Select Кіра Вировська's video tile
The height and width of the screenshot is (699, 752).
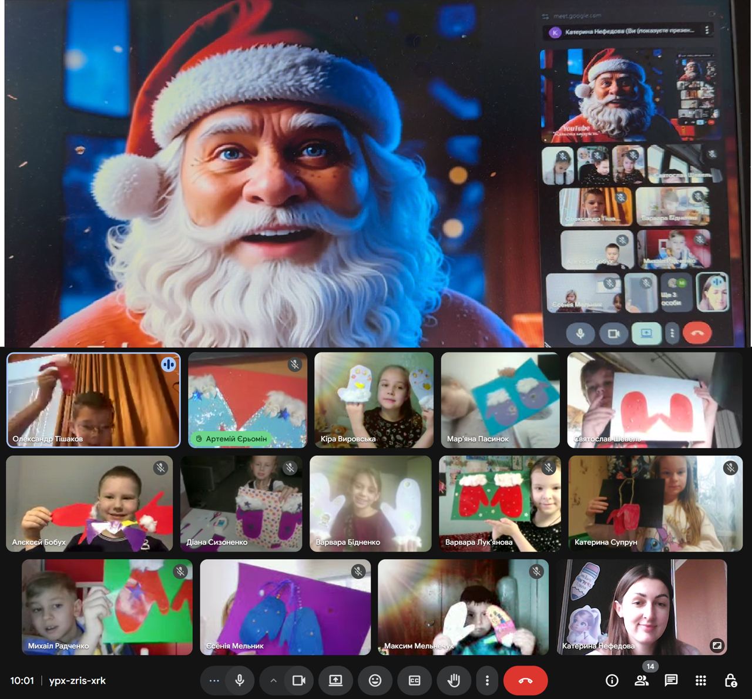point(374,400)
